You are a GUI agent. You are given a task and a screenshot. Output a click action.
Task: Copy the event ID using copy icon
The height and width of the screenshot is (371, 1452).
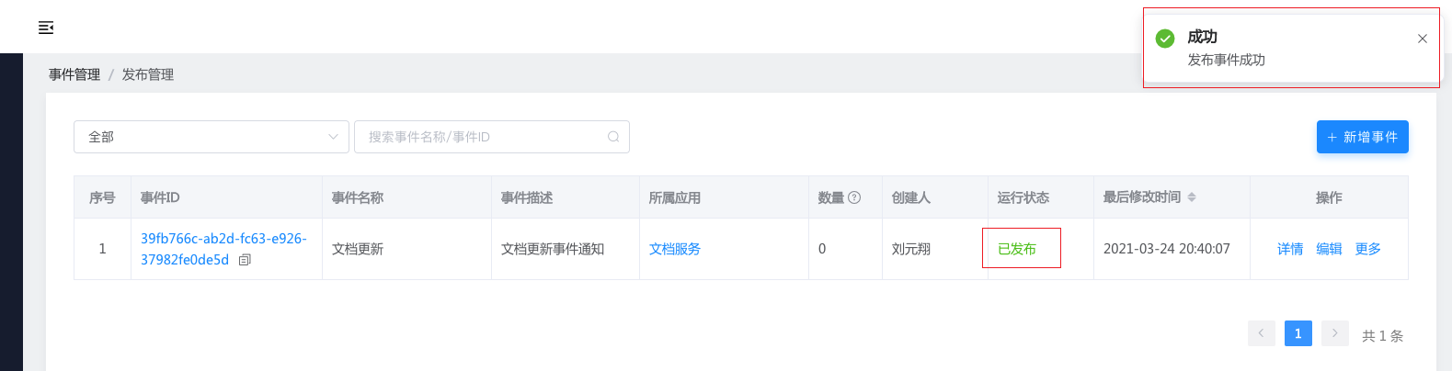(245, 260)
